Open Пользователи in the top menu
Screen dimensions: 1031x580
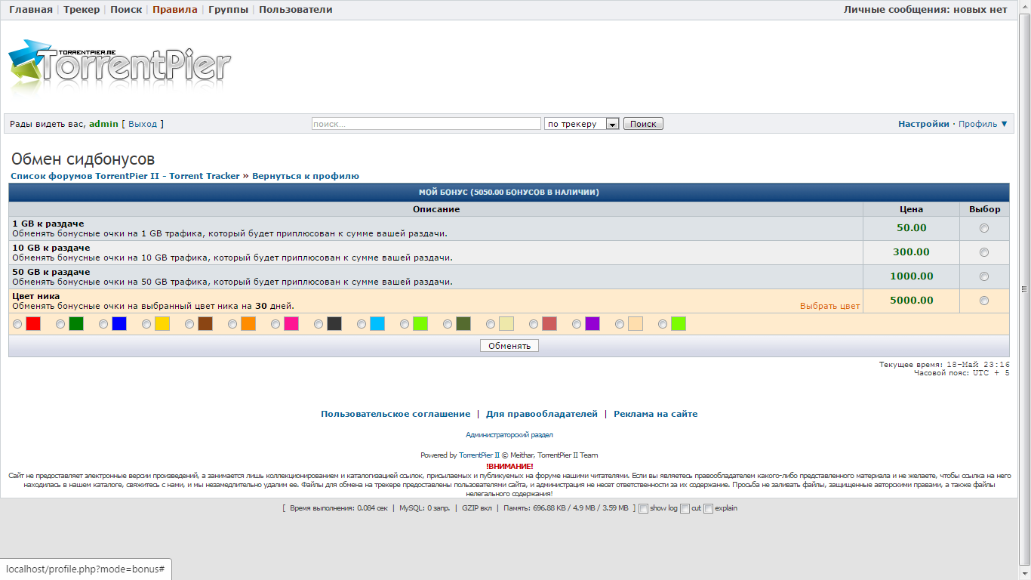click(x=295, y=10)
